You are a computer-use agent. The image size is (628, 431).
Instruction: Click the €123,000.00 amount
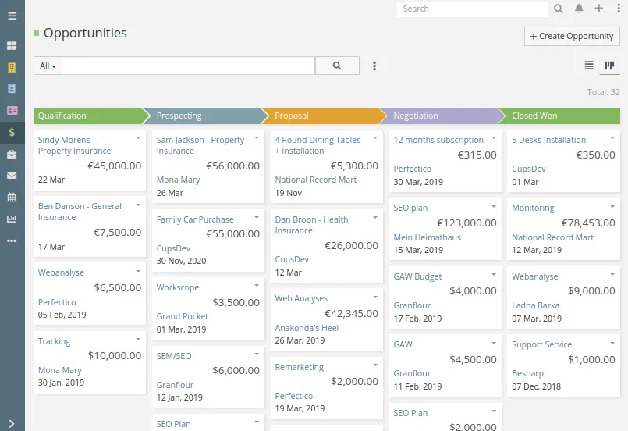tap(467, 223)
